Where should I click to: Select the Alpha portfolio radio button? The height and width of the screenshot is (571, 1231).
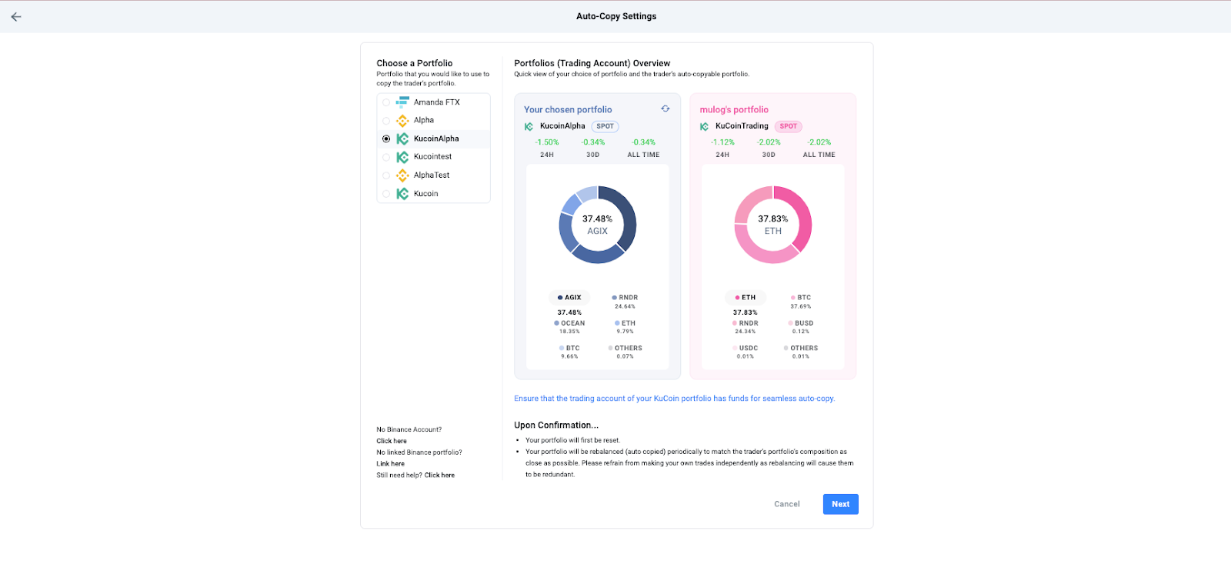[386, 121]
